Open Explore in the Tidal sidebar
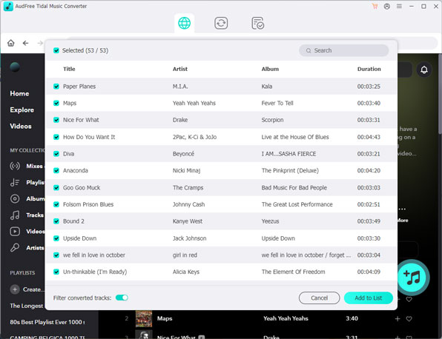The width and height of the screenshot is (442, 339). coord(22,110)
